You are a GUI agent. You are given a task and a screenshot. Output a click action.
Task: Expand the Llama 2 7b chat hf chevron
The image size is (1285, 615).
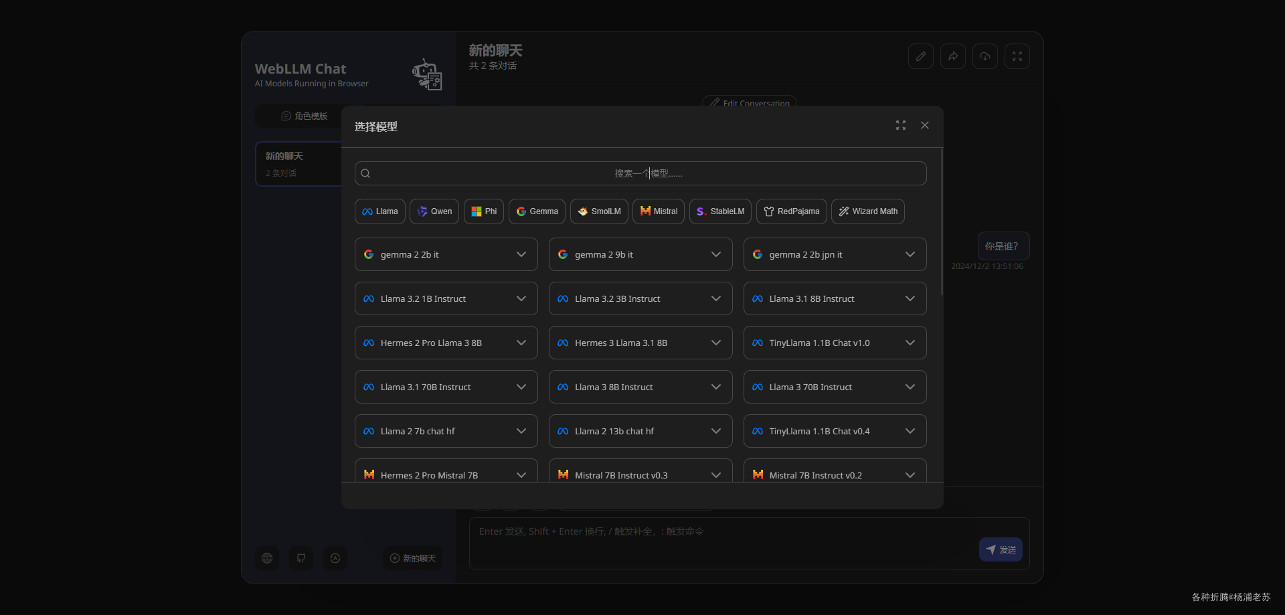[x=521, y=431]
